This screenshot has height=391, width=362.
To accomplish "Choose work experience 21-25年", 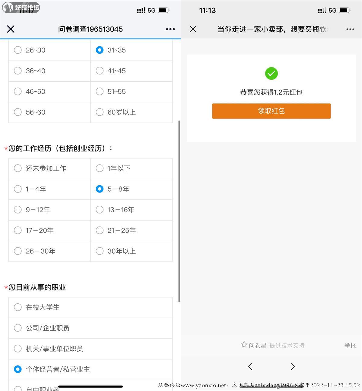I will coord(132,231).
